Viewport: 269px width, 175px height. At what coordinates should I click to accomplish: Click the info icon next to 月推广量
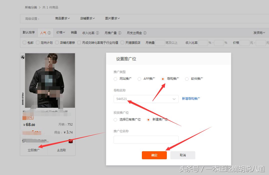pyautogui.click(x=120, y=33)
